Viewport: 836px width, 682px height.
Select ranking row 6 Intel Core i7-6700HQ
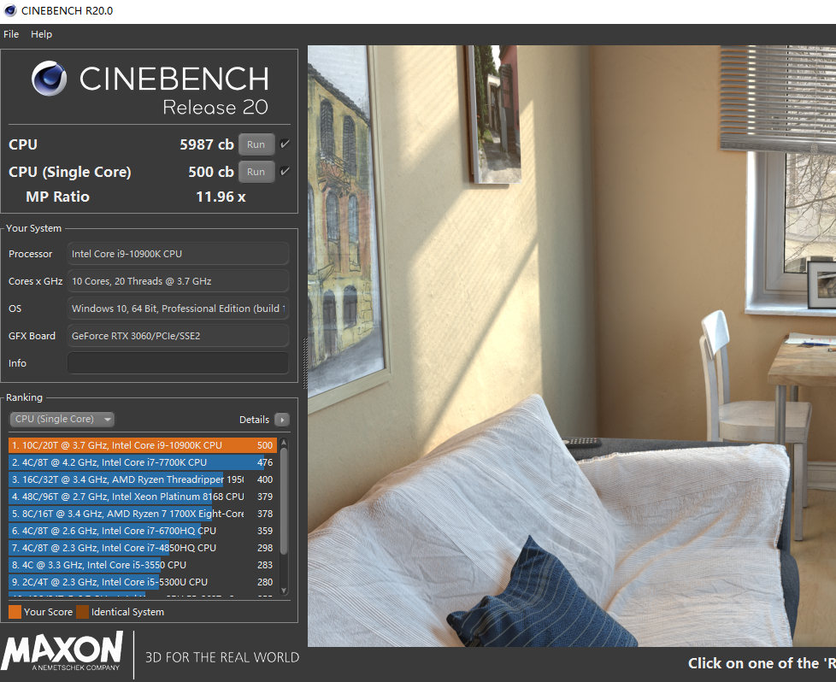tap(143, 531)
